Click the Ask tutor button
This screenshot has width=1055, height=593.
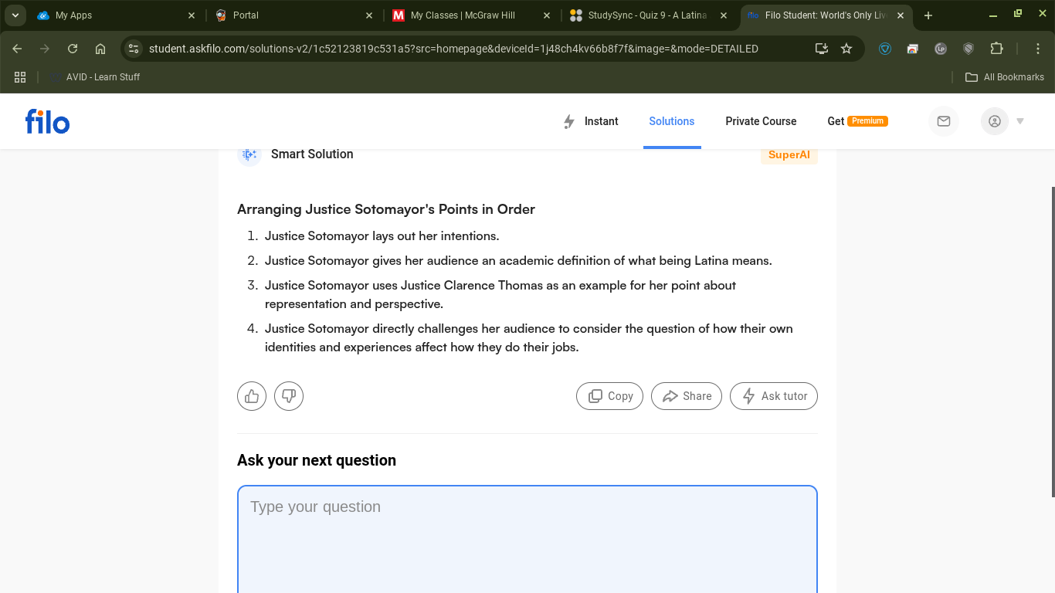(773, 396)
